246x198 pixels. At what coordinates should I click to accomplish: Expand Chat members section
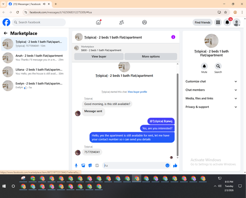(211, 90)
